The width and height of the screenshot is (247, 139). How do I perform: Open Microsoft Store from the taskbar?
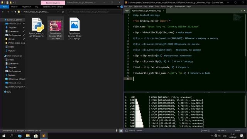click(36, 136)
